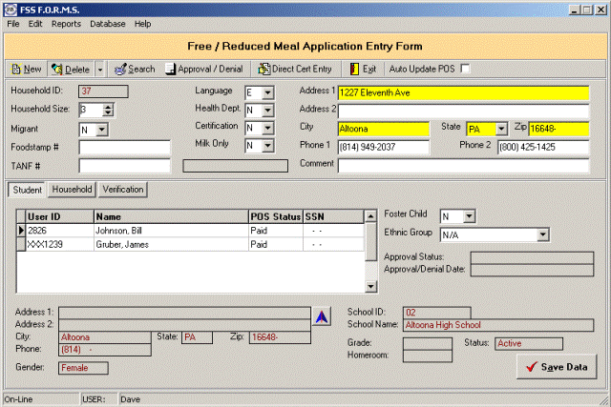Click the Household ID field showing 37

point(103,92)
